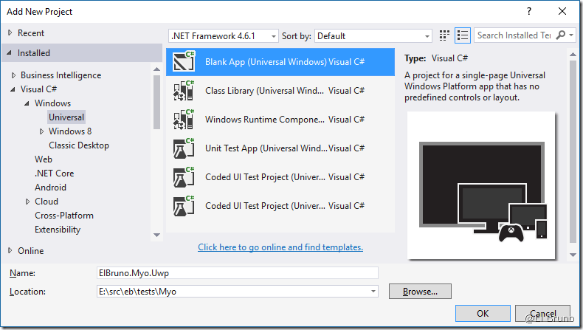
Task: Open the .NET Framework version dropdown
Action: [x=224, y=35]
